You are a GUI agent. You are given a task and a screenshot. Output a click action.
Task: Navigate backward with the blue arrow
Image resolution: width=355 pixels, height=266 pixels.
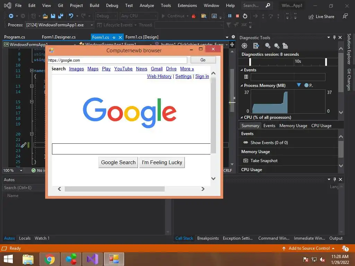tap(11, 16)
